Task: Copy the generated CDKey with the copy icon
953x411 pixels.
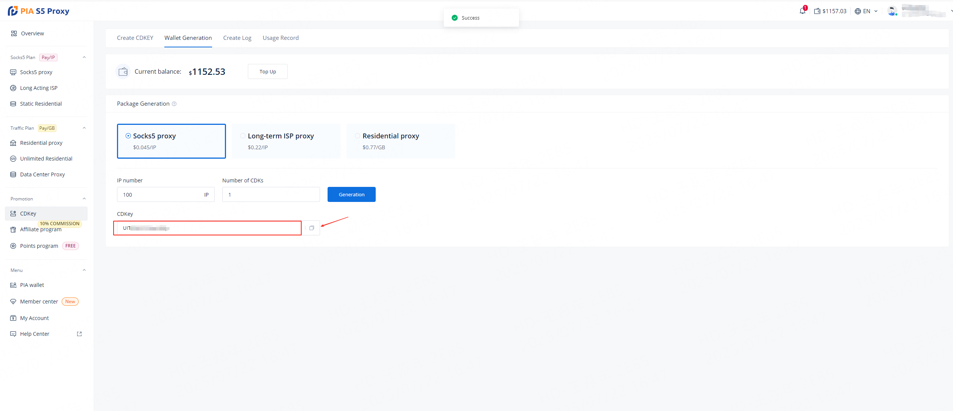Action: coord(311,228)
